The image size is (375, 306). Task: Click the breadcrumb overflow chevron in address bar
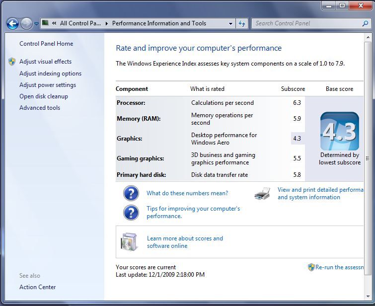tap(54, 23)
